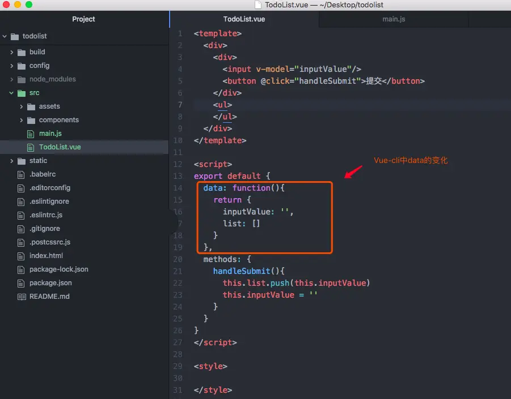This screenshot has width=511, height=399.
Task: Expand the config folder chevron
Action: pyautogui.click(x=12, y=66)
